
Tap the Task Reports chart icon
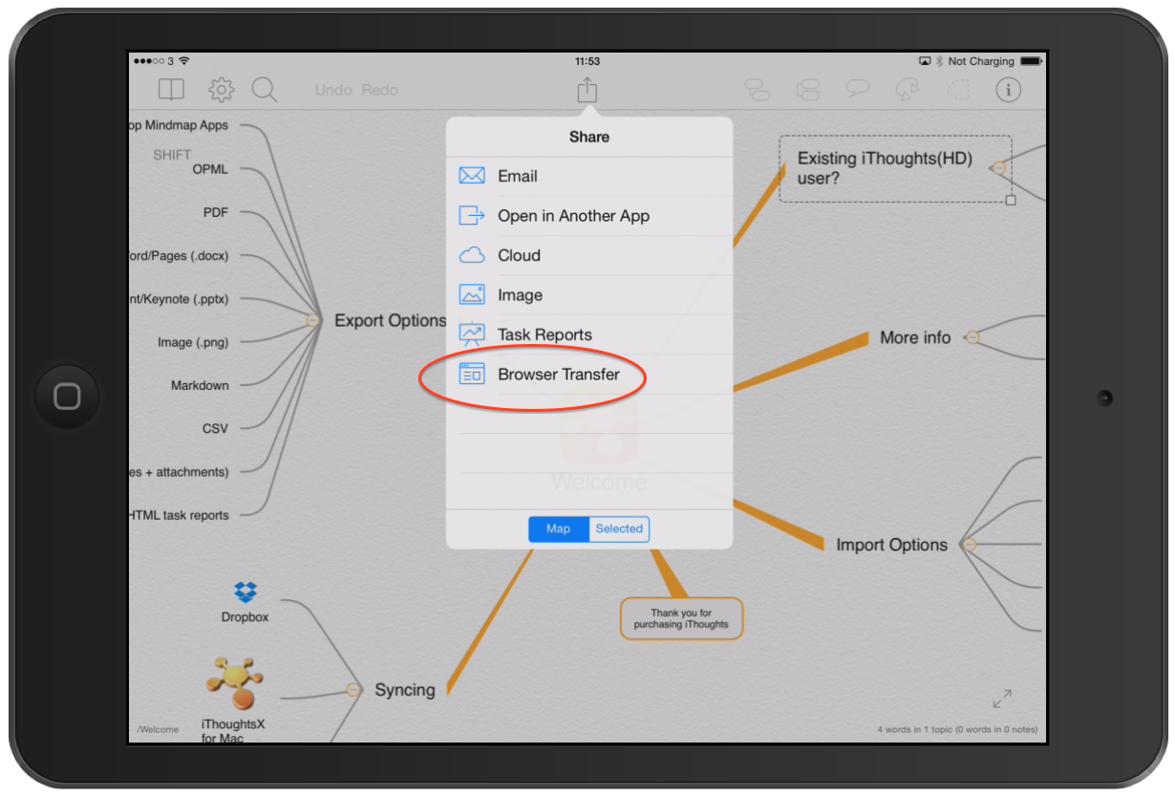[x=472, y=334]
